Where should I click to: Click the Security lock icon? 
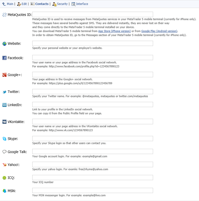click(54, 4)
